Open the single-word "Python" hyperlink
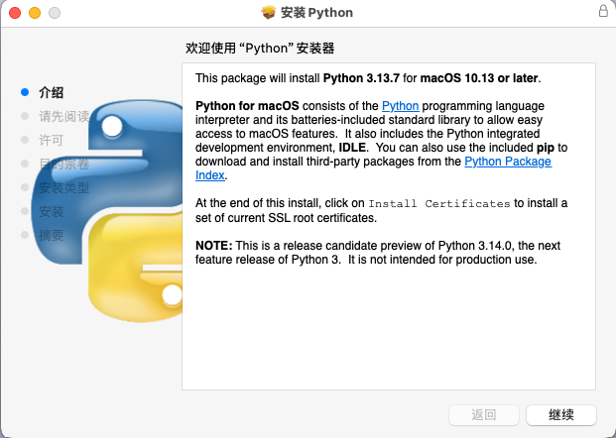 pos(400,105)
